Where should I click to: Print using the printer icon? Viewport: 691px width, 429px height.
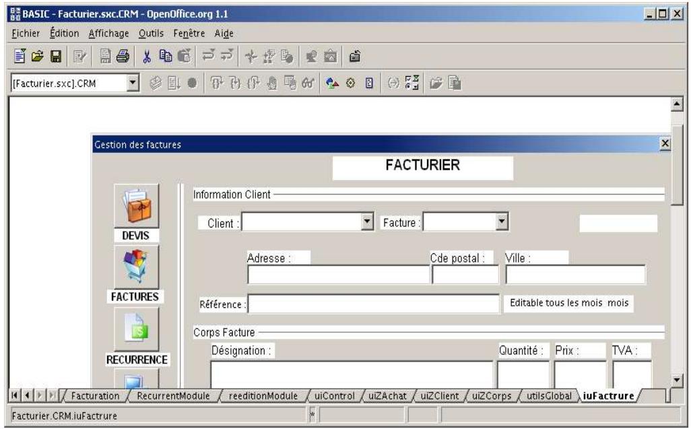point(123,57)
